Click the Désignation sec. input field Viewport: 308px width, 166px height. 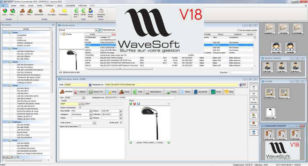[x=140, y=98]
